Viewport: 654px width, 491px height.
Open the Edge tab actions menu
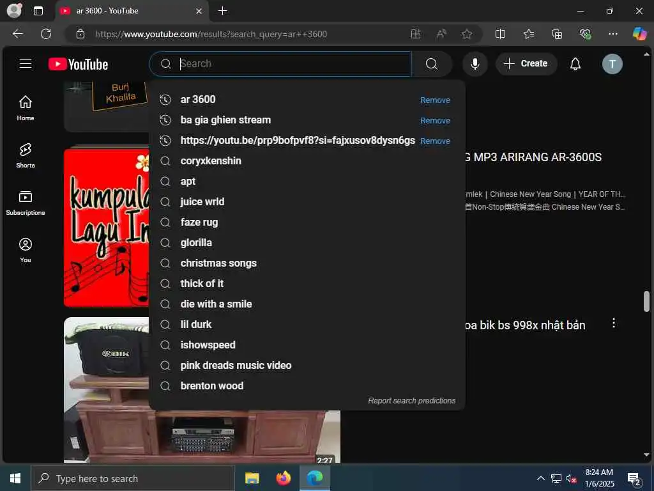click(x=38, y=11)
